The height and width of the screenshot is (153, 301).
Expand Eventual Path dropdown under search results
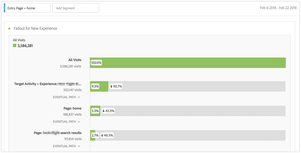pyautogui.click(x=66, y=146)
